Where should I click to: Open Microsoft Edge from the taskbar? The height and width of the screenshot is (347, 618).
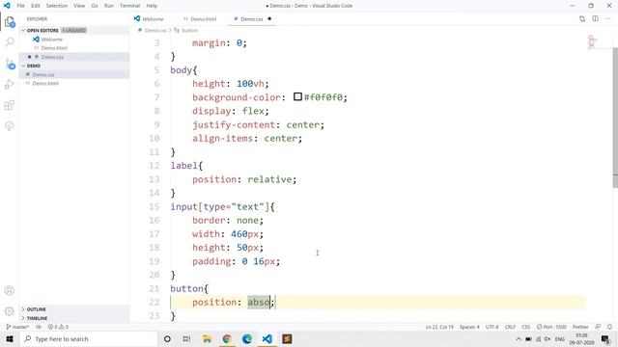(247, 338)
